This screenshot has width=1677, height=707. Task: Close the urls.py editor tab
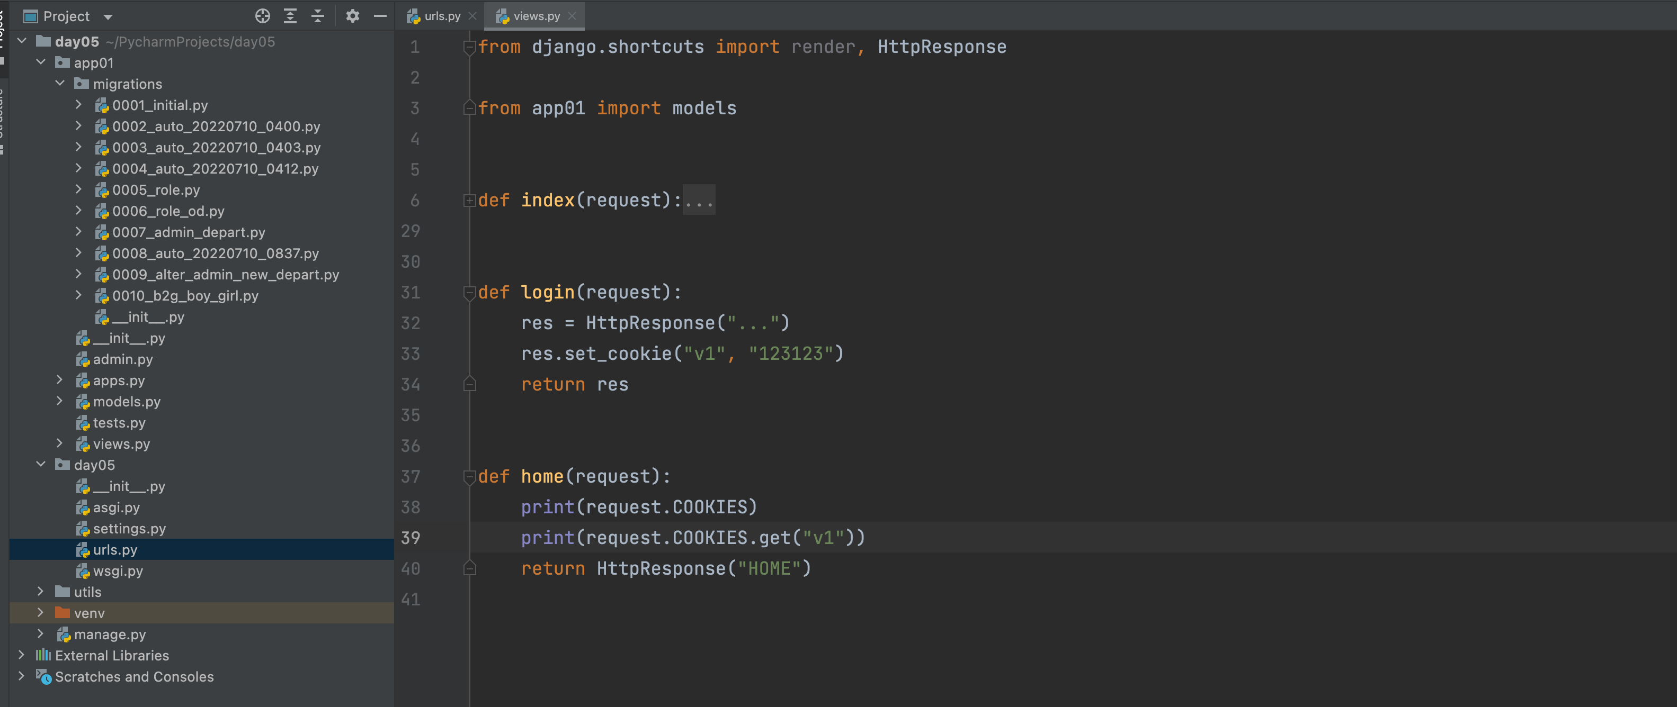(x=472, y=16)
